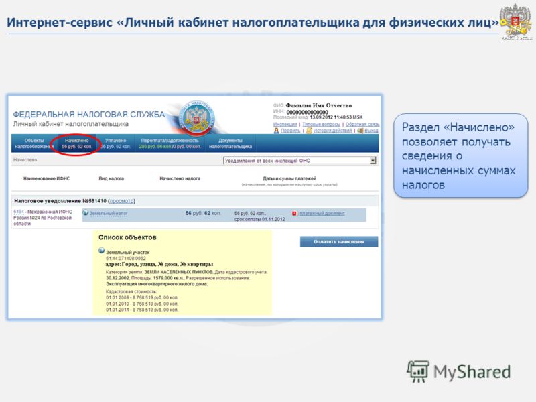Screen dimensions: 536x402
Task: Open the 'Профиль' link
Action: [x=290, y=131]
